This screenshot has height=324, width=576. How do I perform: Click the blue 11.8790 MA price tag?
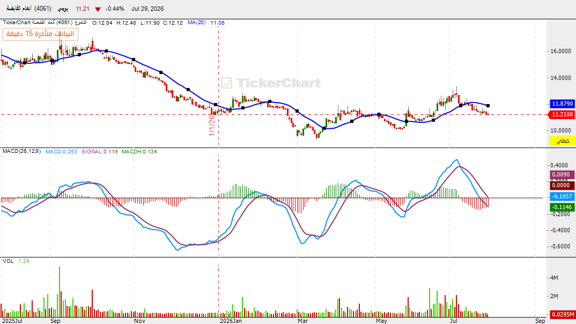562,104
